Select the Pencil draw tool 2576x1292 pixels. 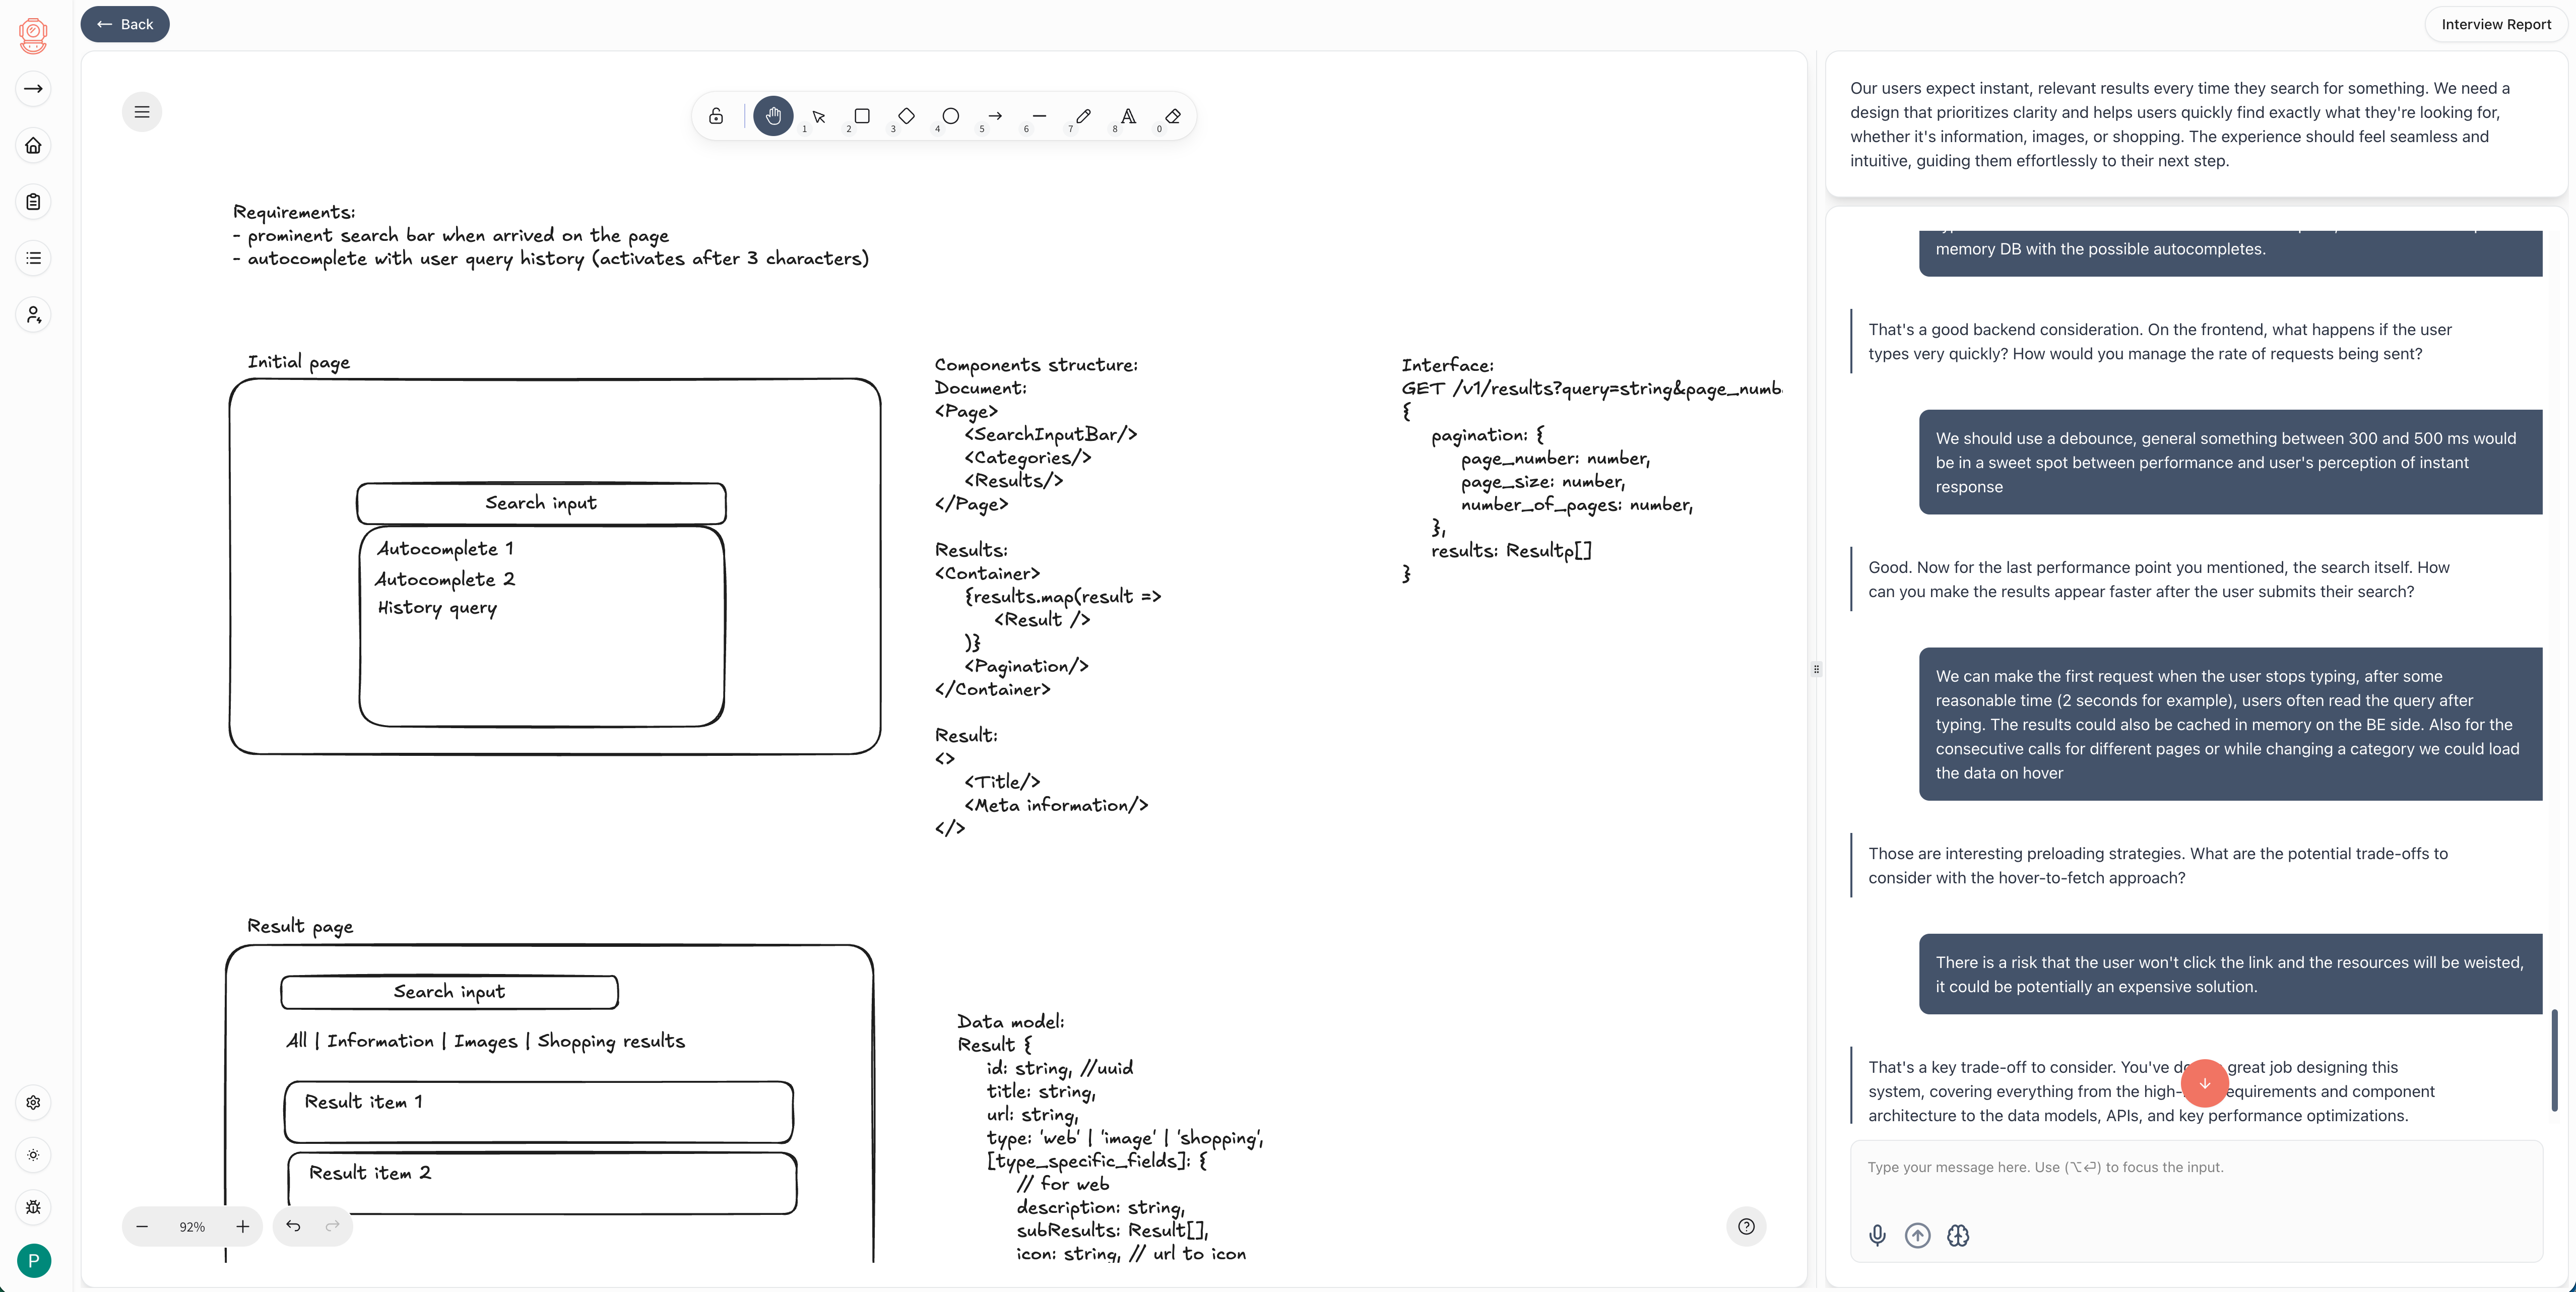point(1083,116)
